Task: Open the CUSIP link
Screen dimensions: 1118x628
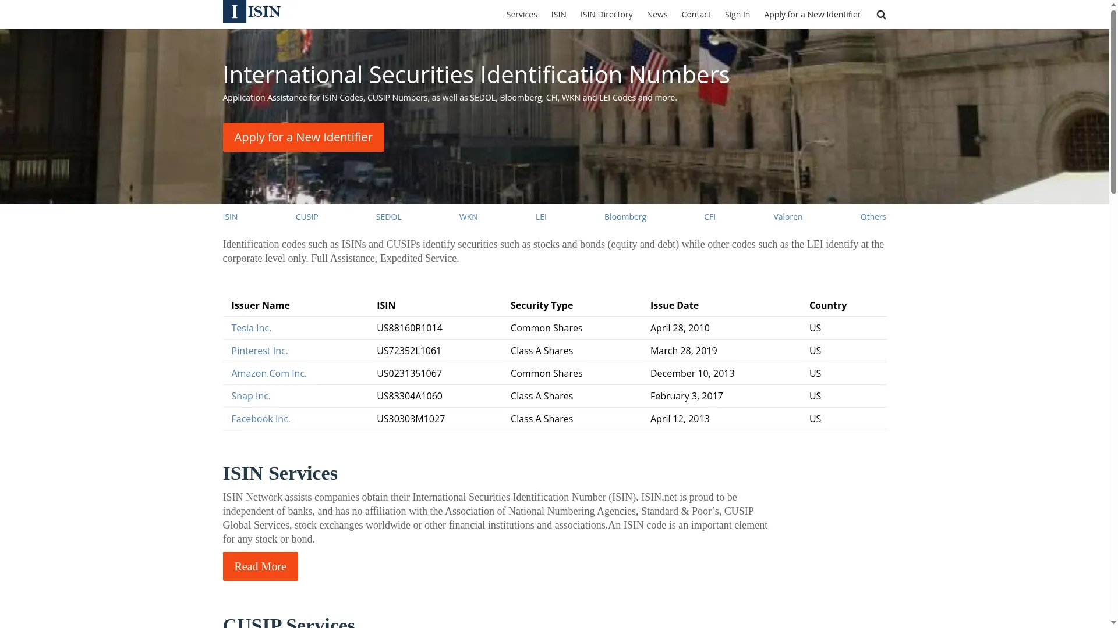Action: pyautogui.click(x=306, y=217)
